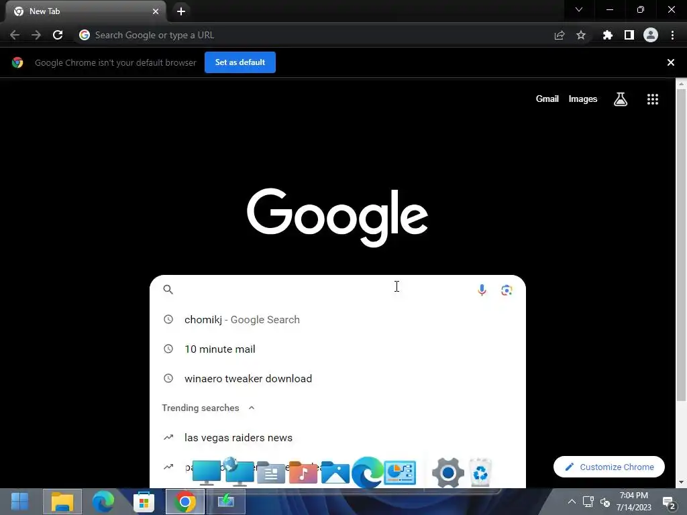Viewport: 687px width, 515px height.
Task: Reload the current page
Action: point(58,35)
